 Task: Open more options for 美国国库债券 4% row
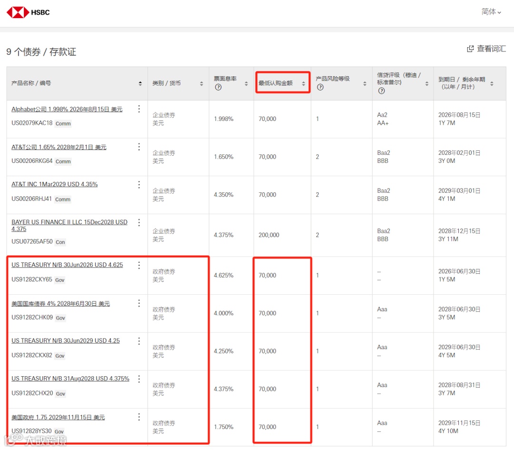point(139,303)
